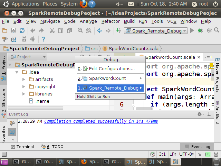Toggle read-only lock icon in status bar

click(200, 154)
